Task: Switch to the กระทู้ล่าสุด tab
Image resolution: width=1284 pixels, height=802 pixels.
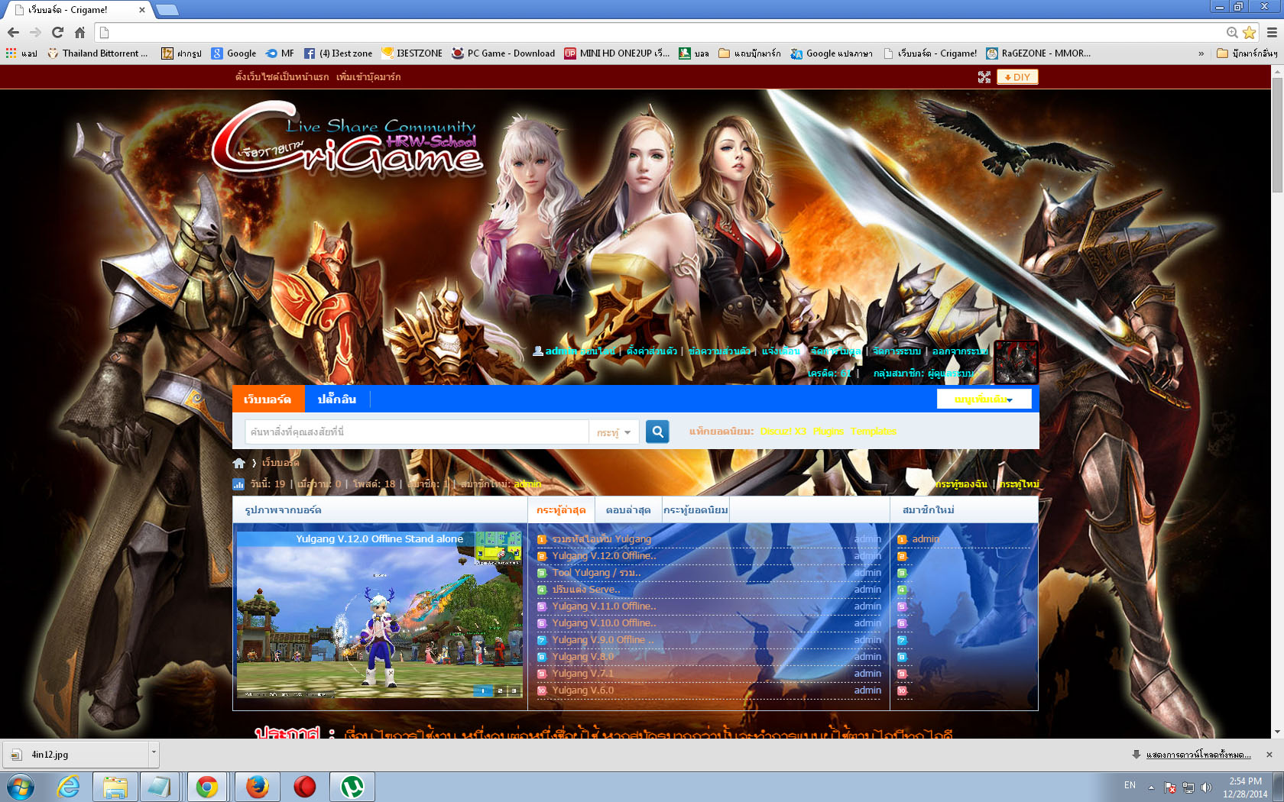Action: coord(561,510)
